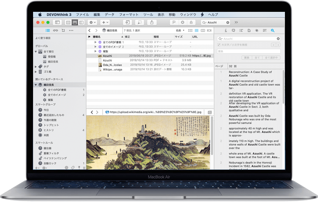Switch sidebar to reading list glasses

point(56,30)
